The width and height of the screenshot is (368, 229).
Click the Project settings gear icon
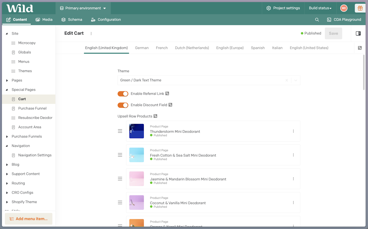[269, 8]
